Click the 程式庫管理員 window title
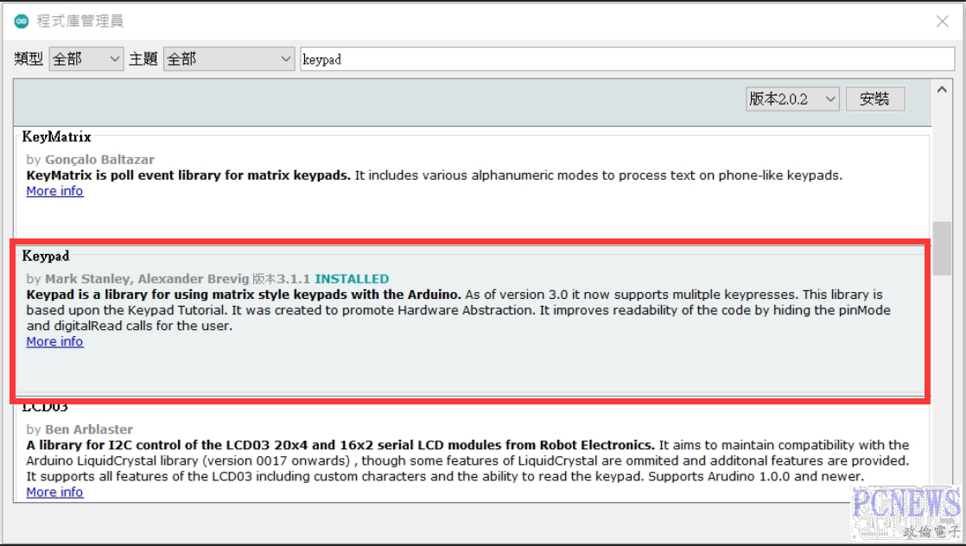Viewport: 966px width, 546px height. [80, 21]
